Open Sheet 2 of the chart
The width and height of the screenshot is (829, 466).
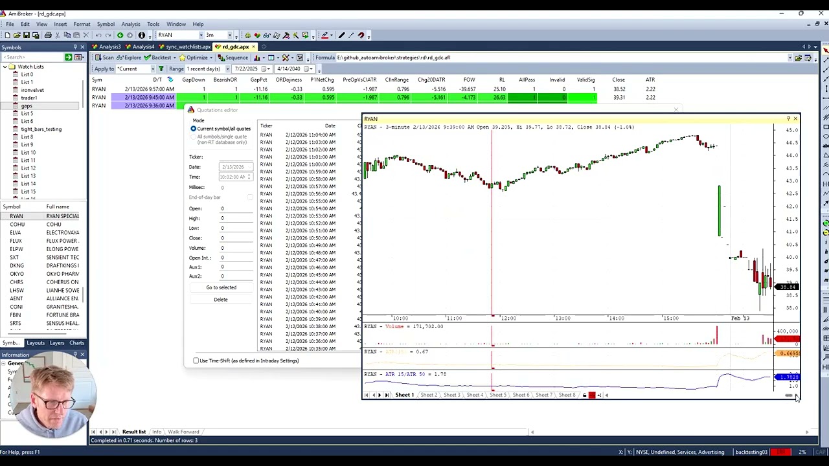point(428,395)
